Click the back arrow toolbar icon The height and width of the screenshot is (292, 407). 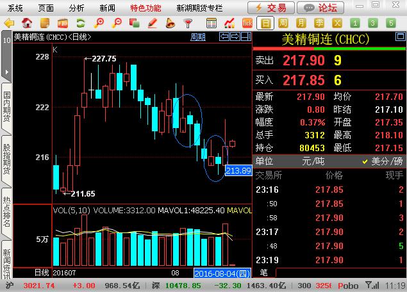(x=9, y=24)
